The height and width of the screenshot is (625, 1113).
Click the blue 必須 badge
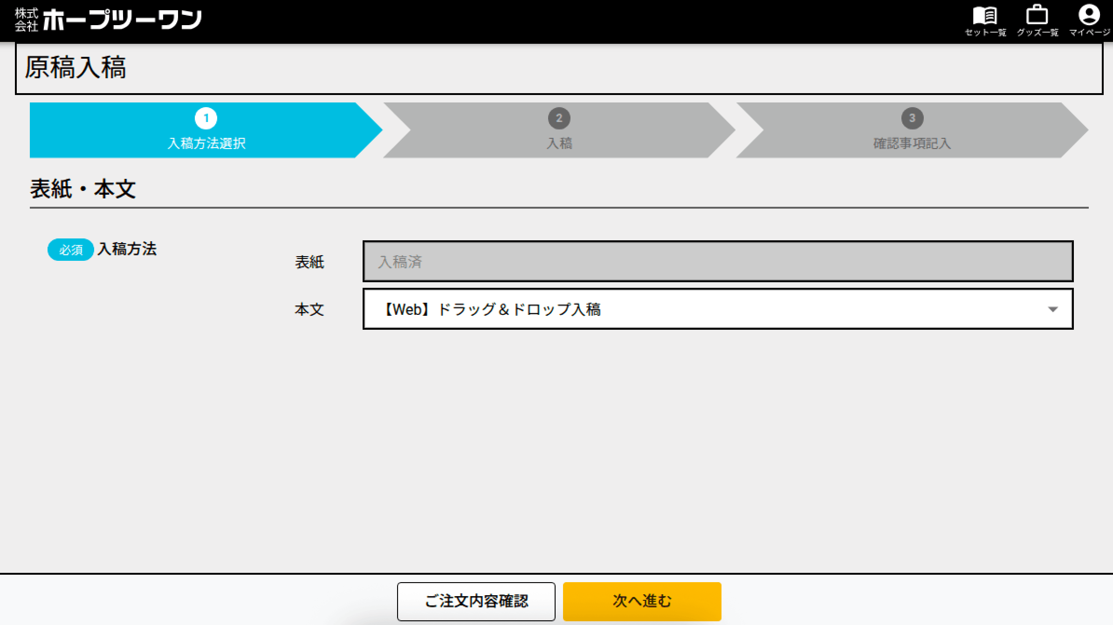(x=71, y=250)
